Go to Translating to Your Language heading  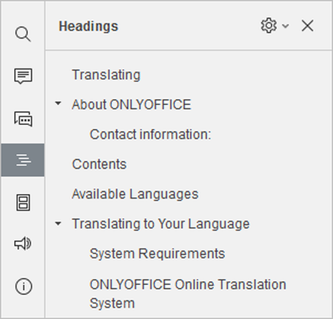(161, 224)
